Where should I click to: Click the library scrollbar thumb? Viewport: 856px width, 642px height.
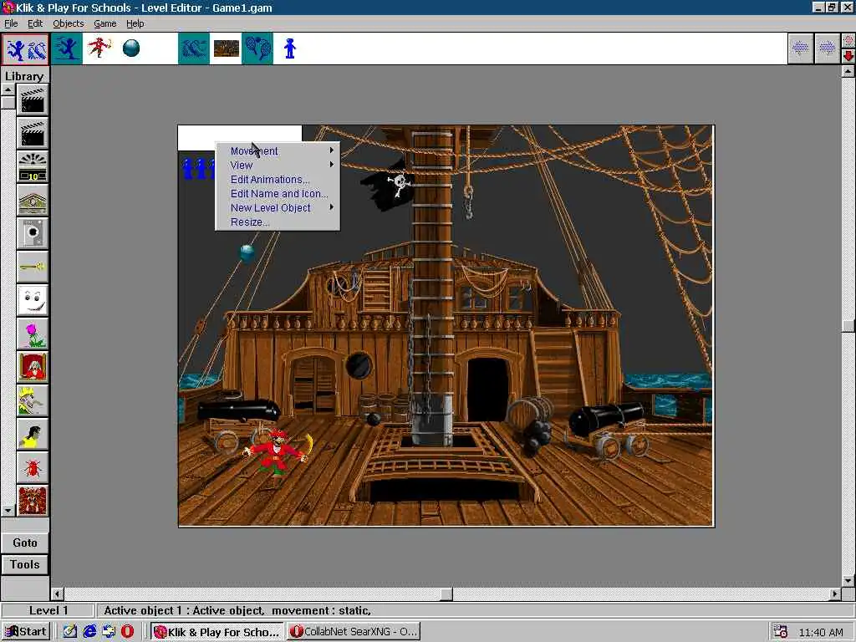pyautogui.click(x=8, y=102)
